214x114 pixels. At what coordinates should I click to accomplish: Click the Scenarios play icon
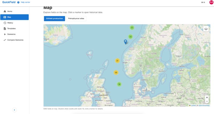[5, 34]
